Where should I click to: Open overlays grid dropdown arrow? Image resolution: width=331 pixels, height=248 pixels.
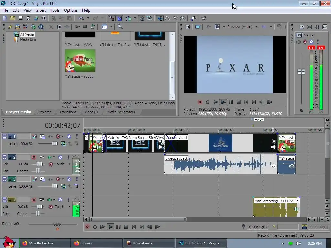pyautogui.click(x=271, y=27)
